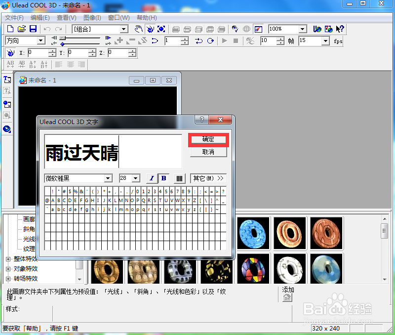The width and height of the screenshot is (395, 335).
Task: Remove key frame minus icon
Action: tap(131, 41)
